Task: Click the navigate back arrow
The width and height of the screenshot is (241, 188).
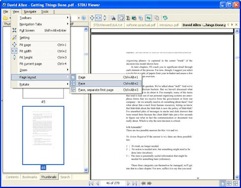Action: coord(143,183)
